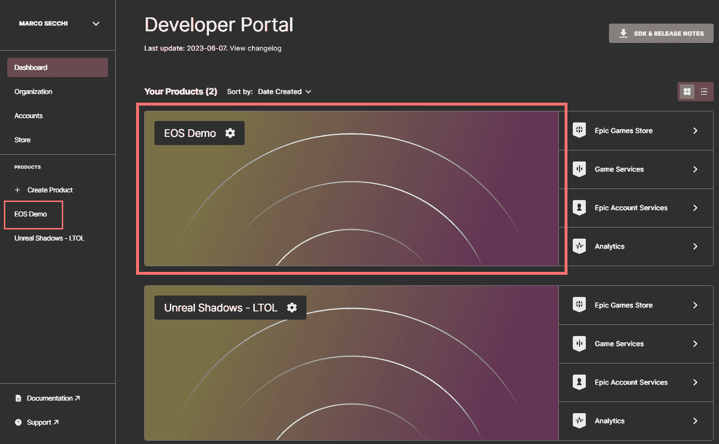
Task: Open the Sort by Date Created dropdown
Action: (285, 92)
